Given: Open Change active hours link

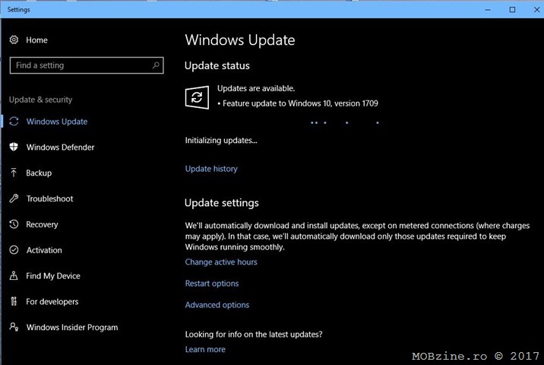Looking at the screenshot, I should pos(221,262).
